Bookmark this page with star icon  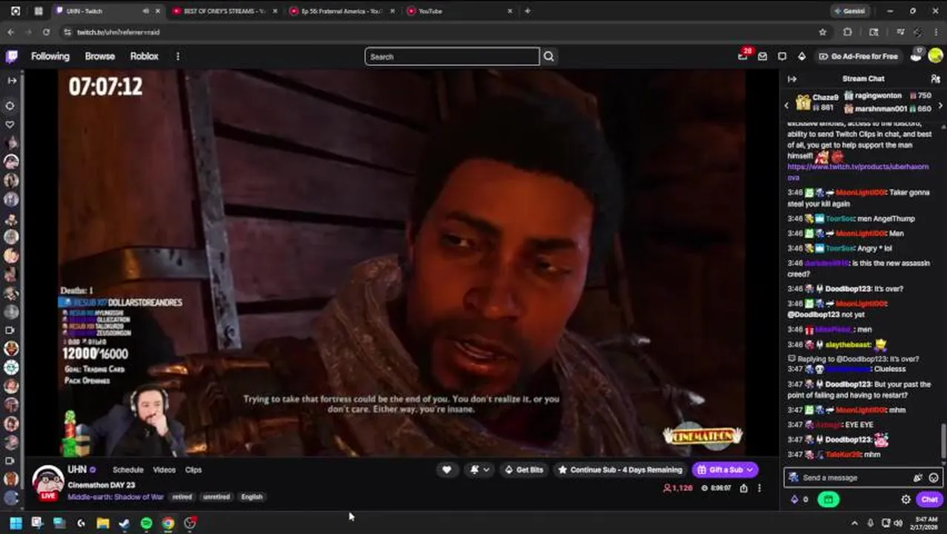pyautogui.click(x=823, y=32)
